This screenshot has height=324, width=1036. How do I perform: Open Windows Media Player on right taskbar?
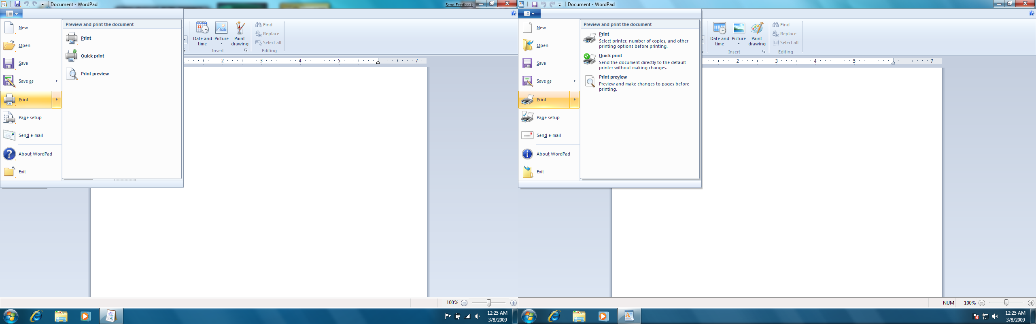pyautogui.click(x=603, y=316)
